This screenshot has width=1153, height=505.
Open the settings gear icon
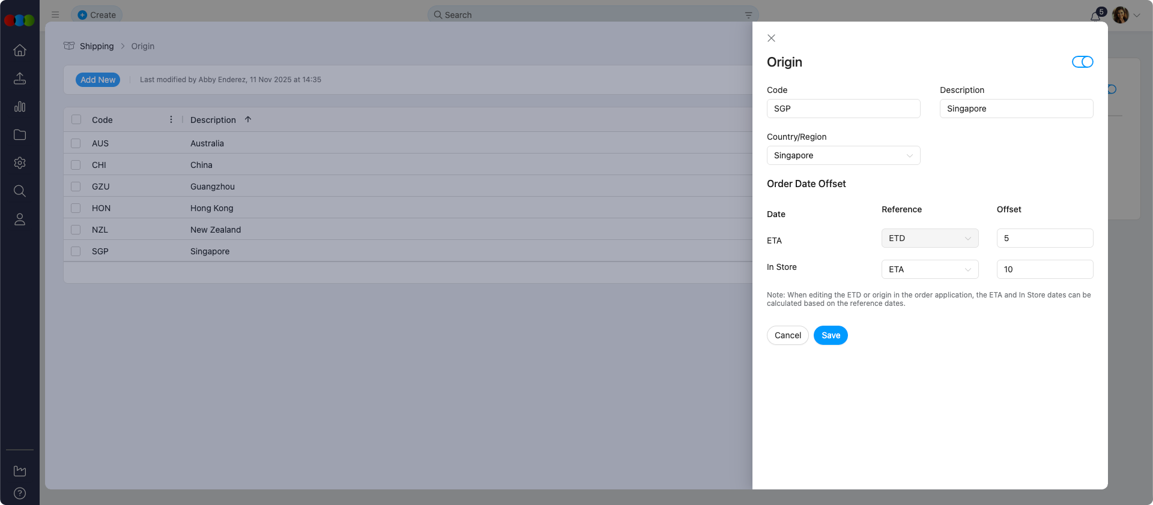20,163
